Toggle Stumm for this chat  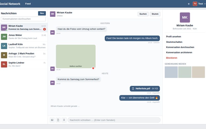(155, 14)
